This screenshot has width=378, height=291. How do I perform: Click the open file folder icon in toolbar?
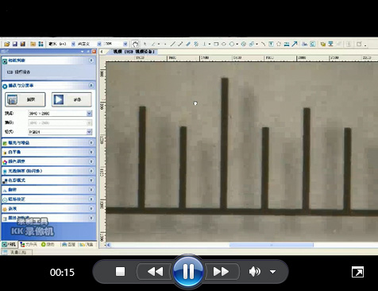pos(7,44)
